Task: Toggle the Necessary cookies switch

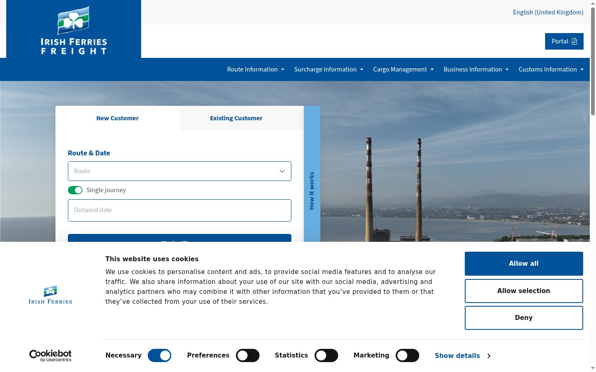Action: click(159, 355)
